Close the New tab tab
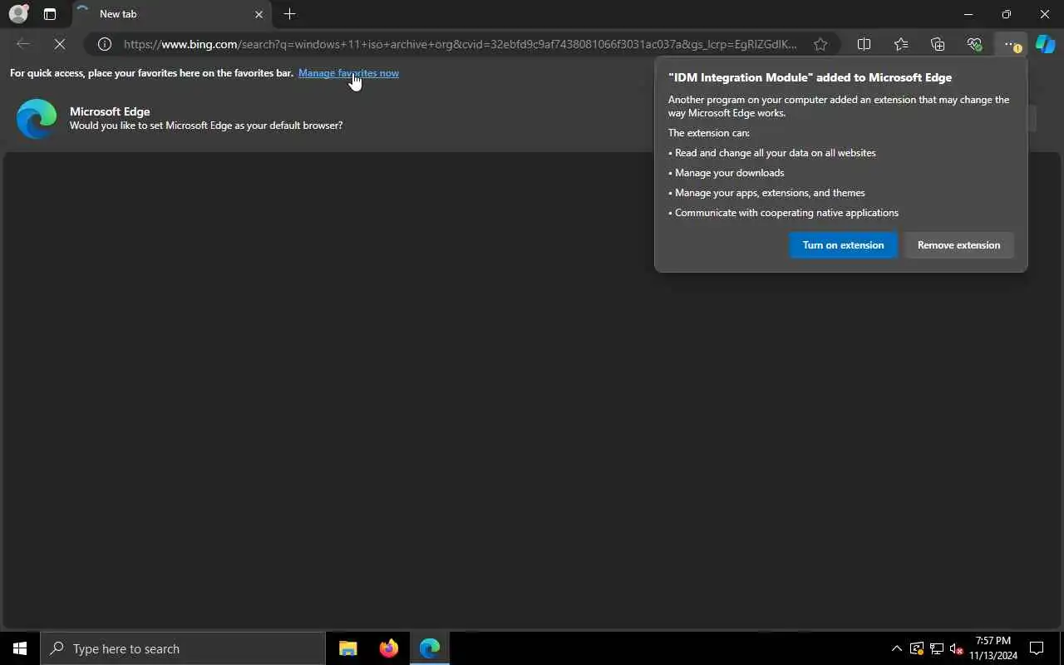This screenshot has height=665, width=1064. 259,14
